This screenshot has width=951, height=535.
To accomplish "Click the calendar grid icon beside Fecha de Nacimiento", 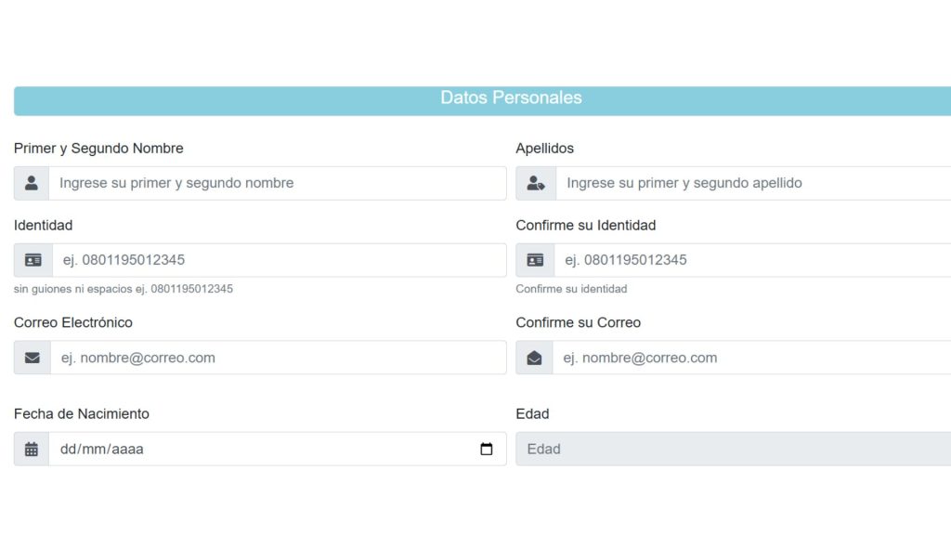I will [x=32, y=450].
